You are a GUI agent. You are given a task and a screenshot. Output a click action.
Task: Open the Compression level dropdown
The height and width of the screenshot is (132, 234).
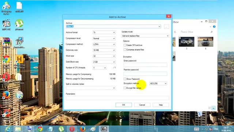pos(104,38)
